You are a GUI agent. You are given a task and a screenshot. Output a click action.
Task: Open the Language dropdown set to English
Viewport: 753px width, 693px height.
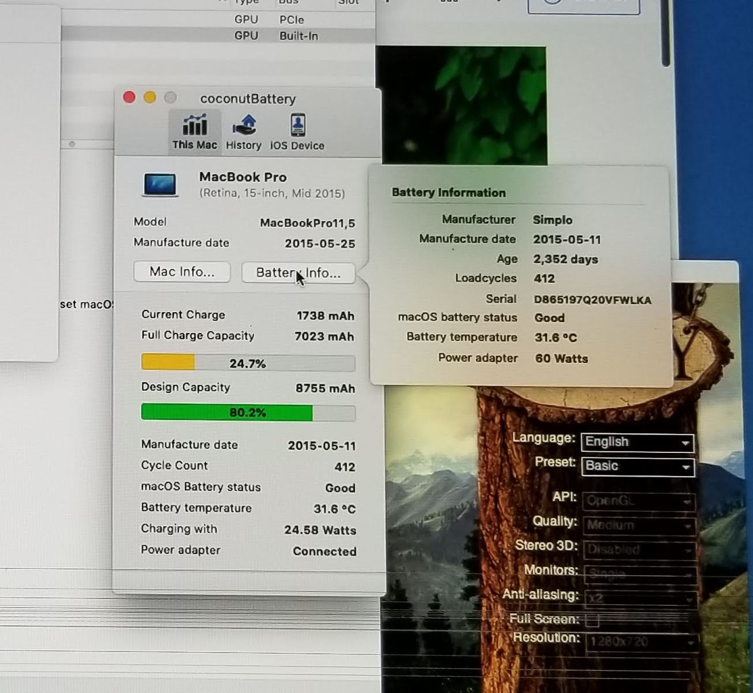pos(637,442)
